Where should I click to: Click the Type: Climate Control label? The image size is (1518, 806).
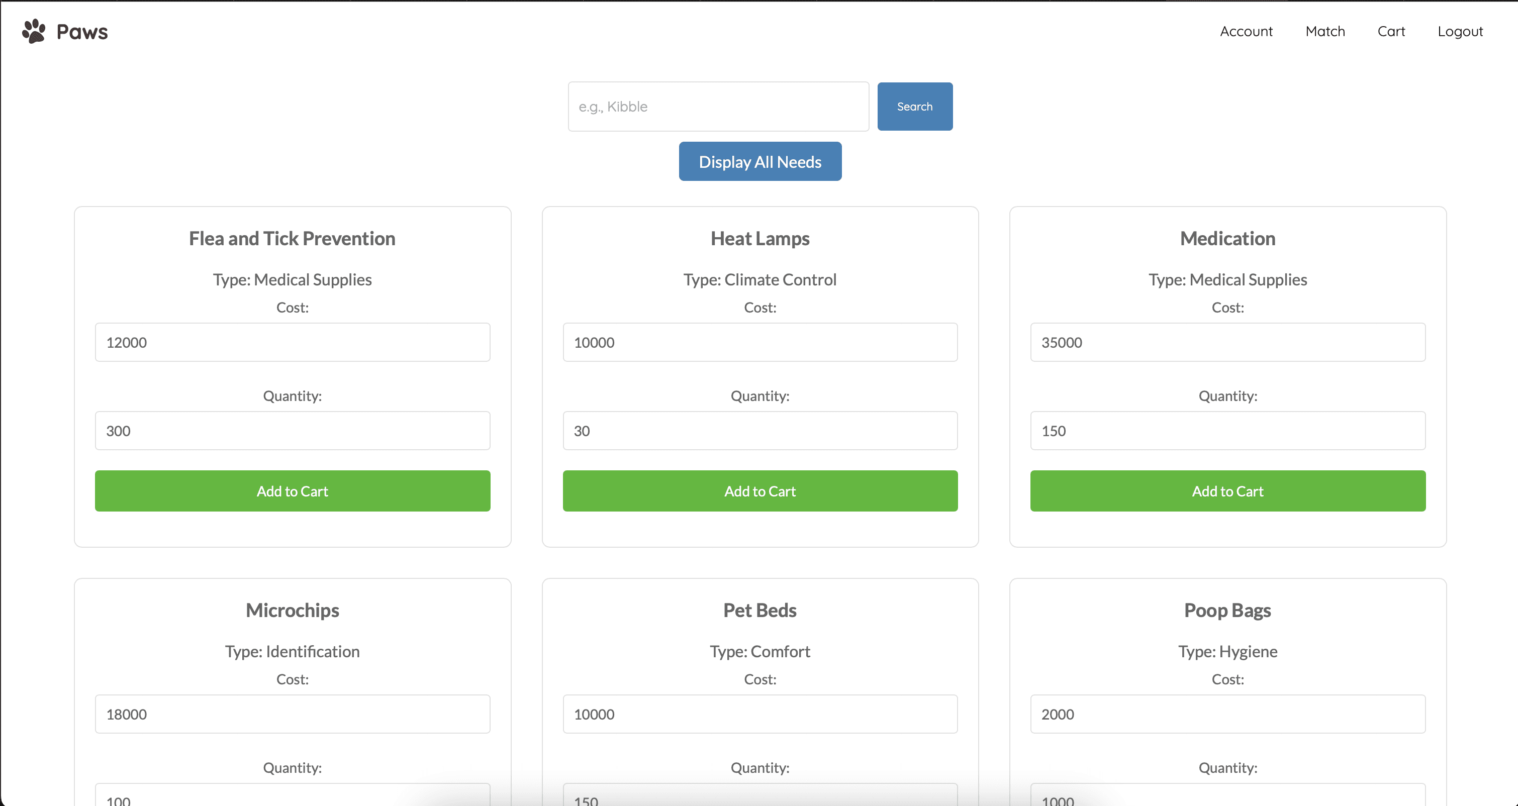[760, 279]
